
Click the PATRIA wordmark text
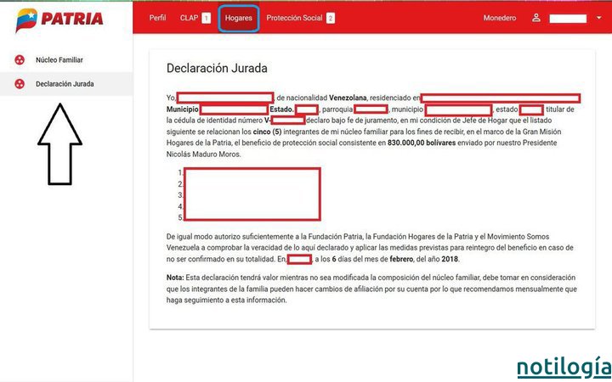[72, 19]
